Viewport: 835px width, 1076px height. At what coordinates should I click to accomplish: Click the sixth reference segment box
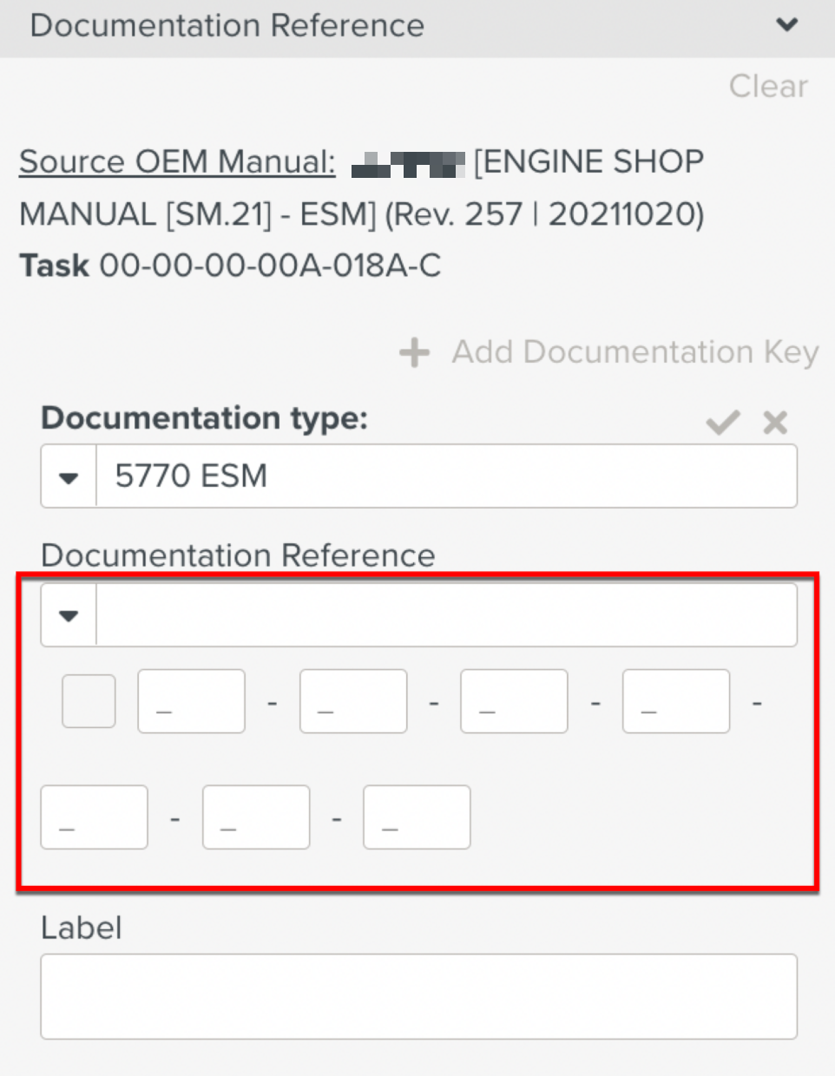tap(256, 817)
